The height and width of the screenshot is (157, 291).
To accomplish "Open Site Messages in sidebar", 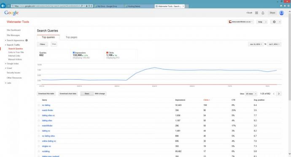I will click(13, 35).
